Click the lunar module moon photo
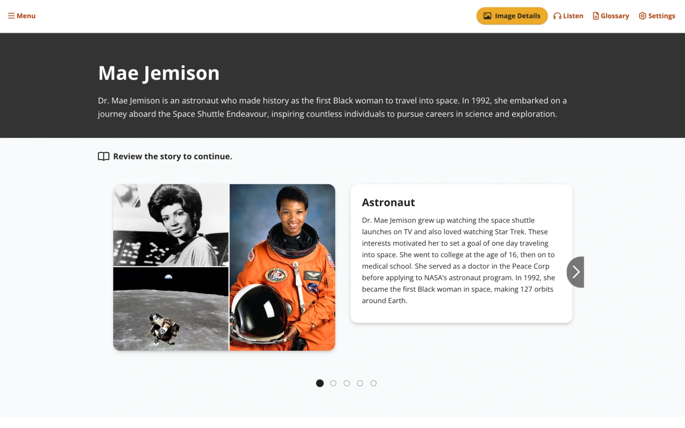Viewport: 685px width, 428px height. [171, 309]
